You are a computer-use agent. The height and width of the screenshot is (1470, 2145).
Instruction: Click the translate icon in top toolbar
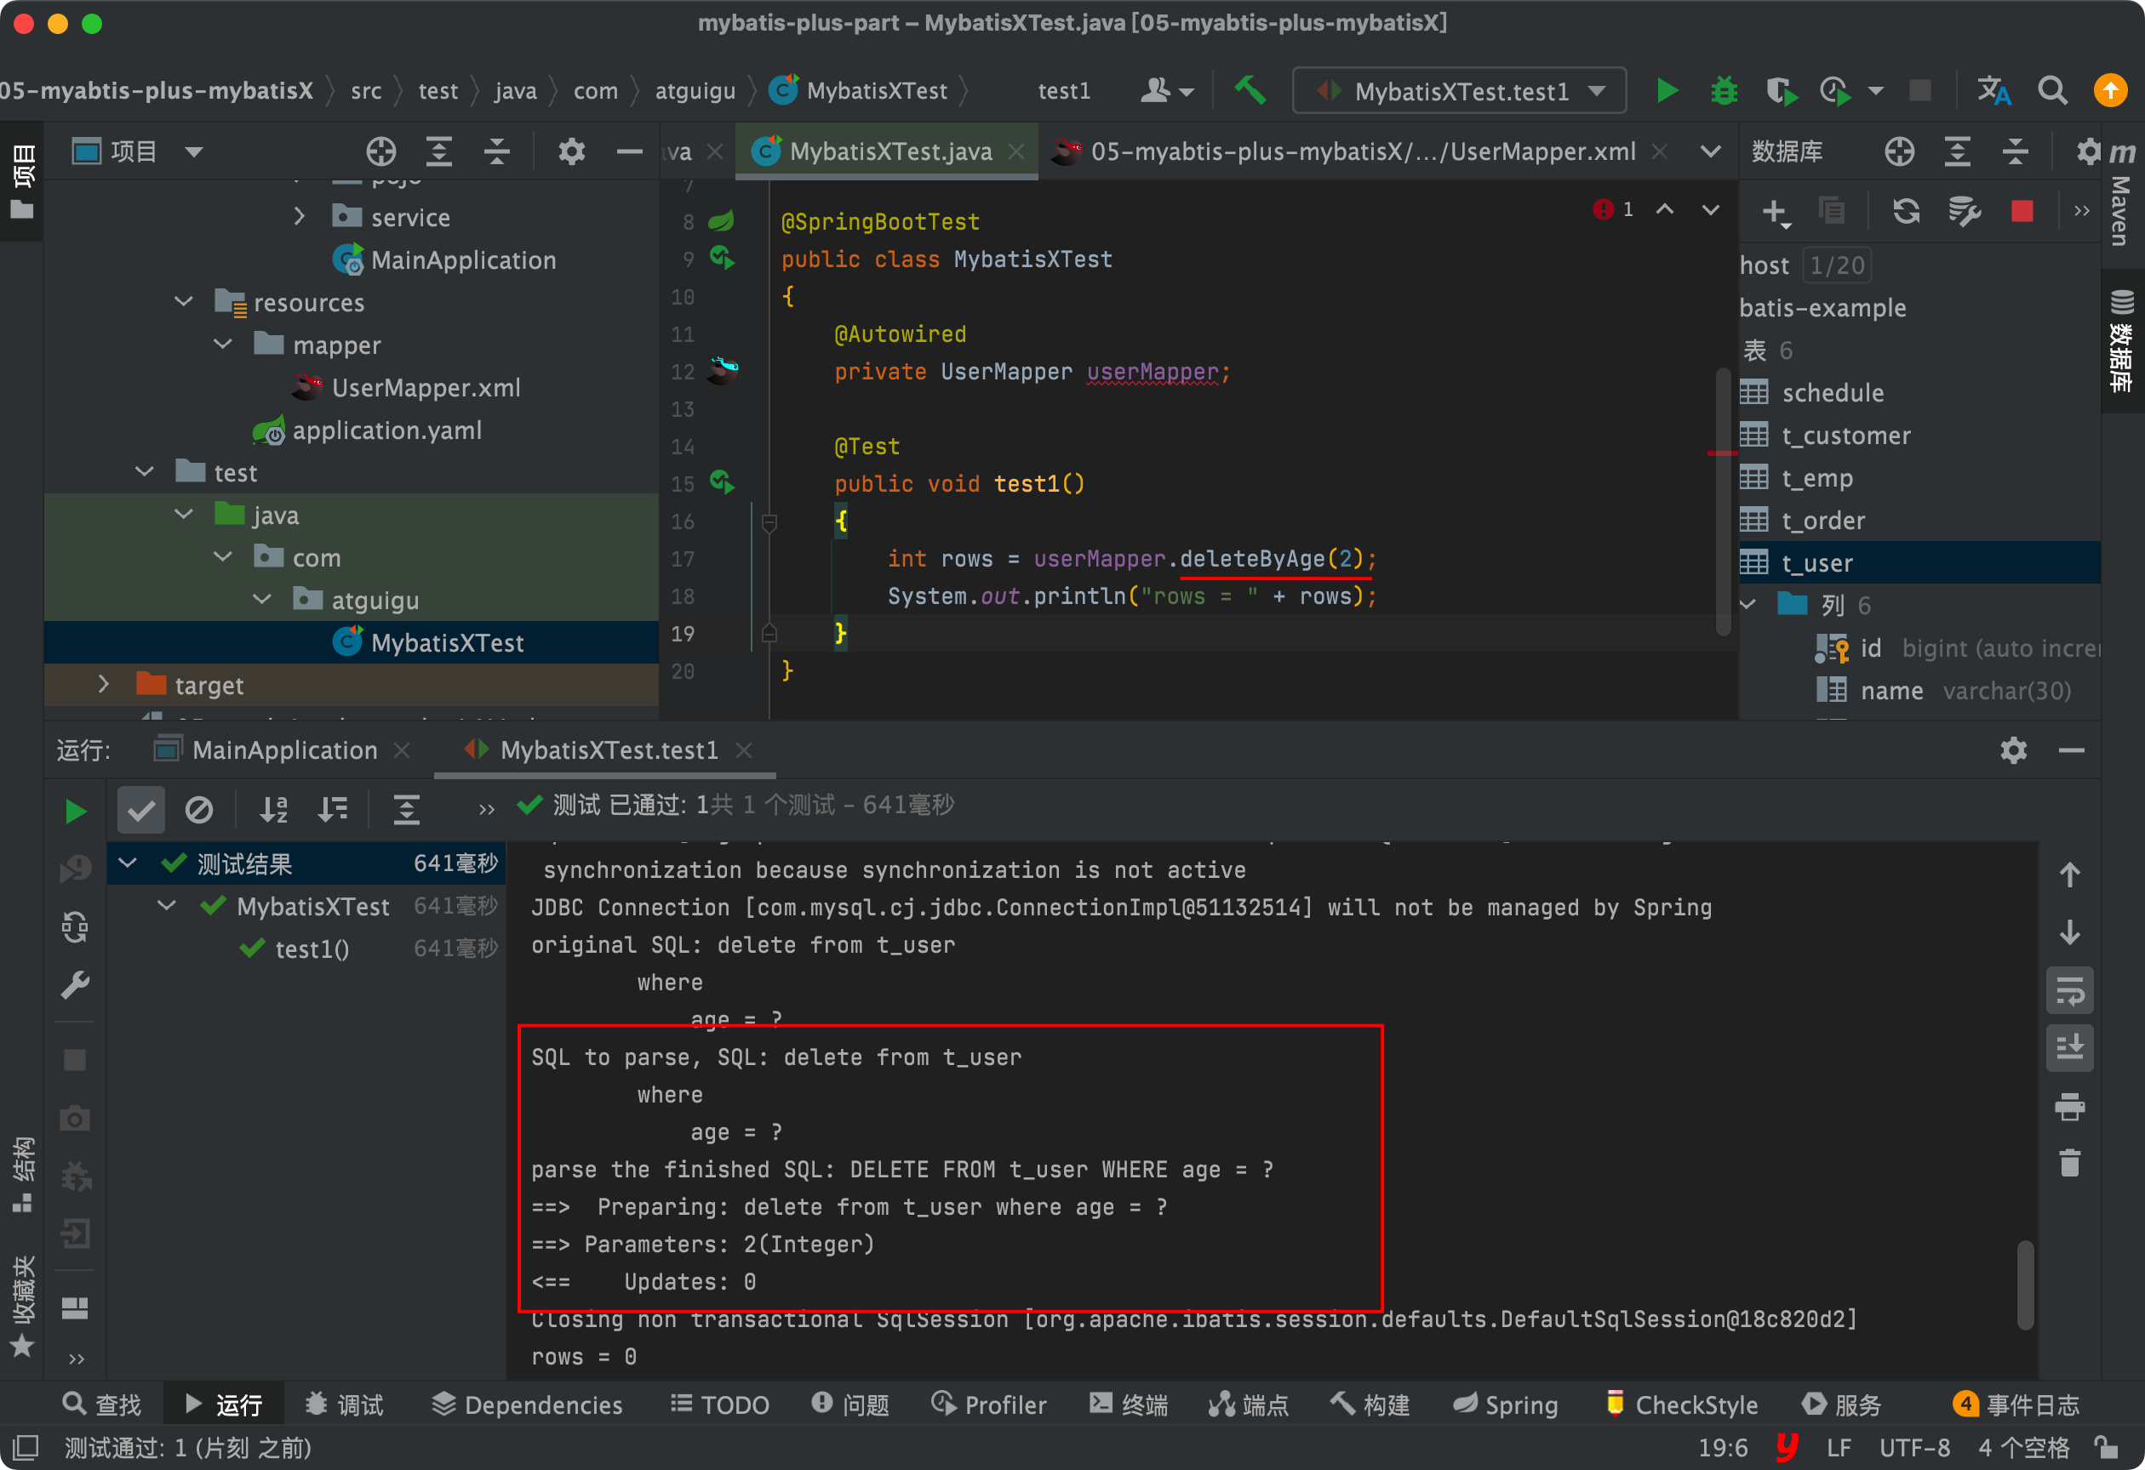click(1993, 90)
